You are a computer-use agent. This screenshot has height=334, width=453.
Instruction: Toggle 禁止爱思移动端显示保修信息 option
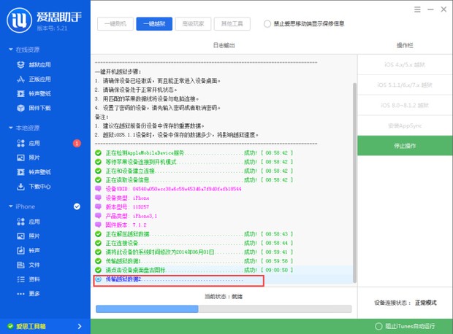267,23
